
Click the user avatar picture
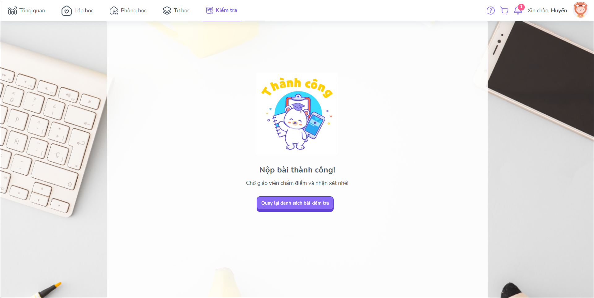tap(580, 10)
